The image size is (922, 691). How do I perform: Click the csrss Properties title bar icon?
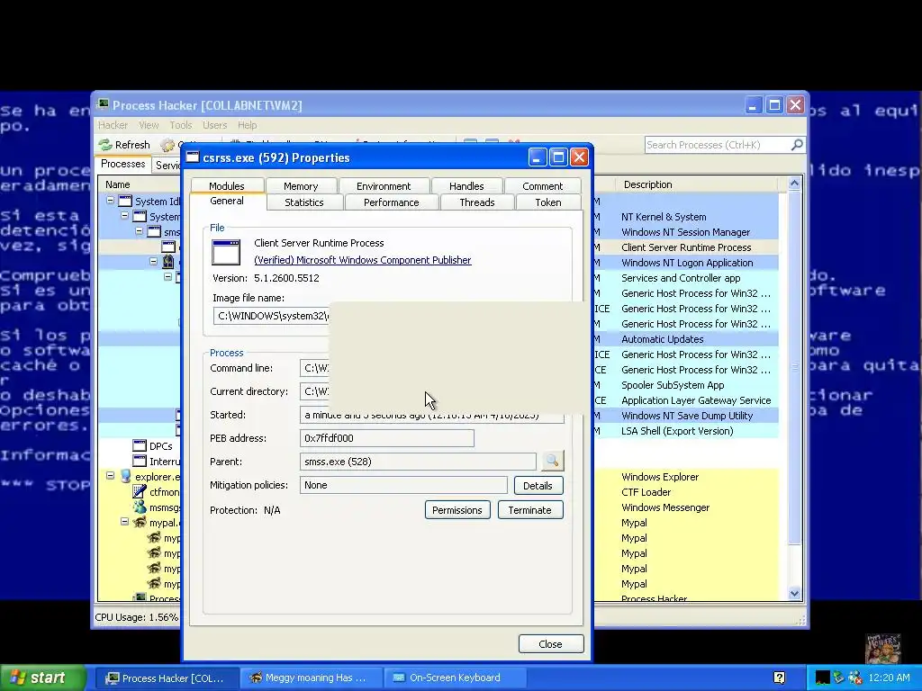[x=193, y=157]
